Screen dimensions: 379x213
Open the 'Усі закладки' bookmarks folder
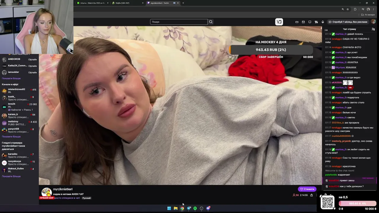[x=368, y=15]
